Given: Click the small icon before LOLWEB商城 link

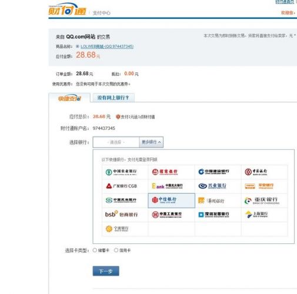Looking at the screenshot, I should tap(78, 46).
